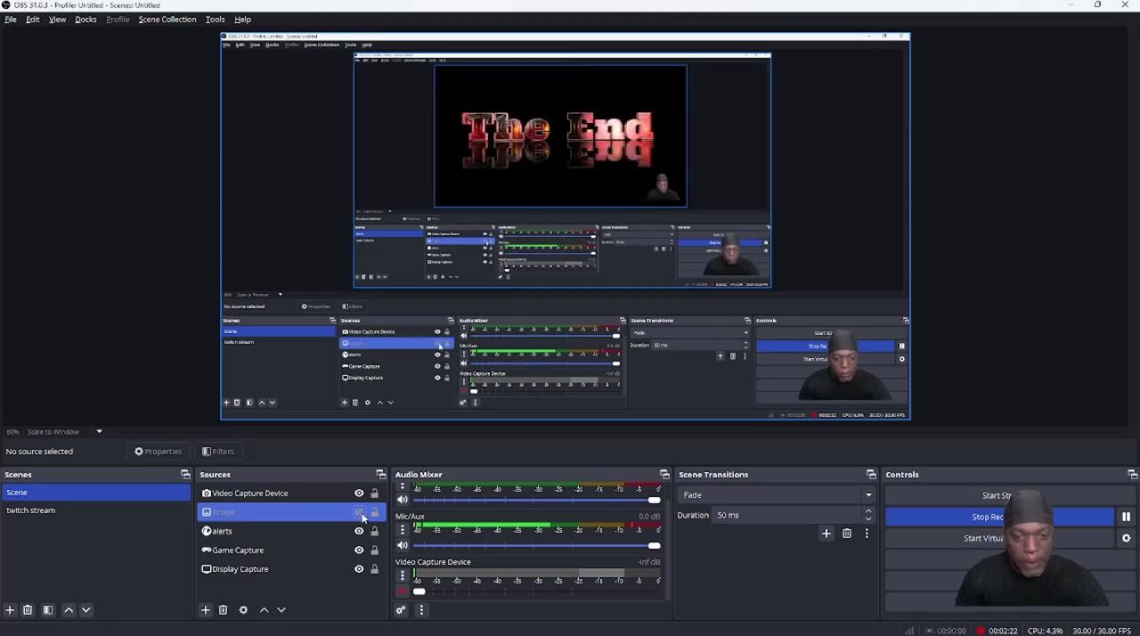Remove selected source using trash icon

tap(223, 610)
